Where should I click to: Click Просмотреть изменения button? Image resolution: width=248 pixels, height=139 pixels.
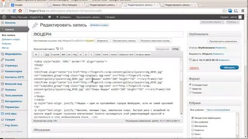point(223,41)
